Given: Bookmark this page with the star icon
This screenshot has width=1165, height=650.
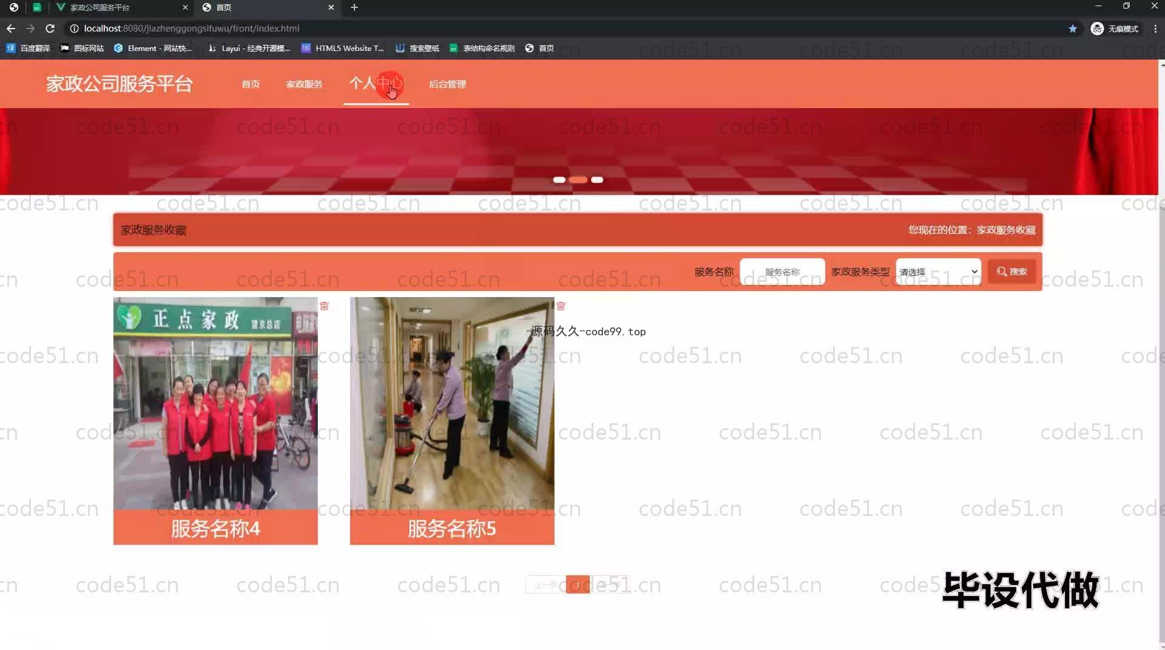Looking at the screenshot, I should point(1073,28).
